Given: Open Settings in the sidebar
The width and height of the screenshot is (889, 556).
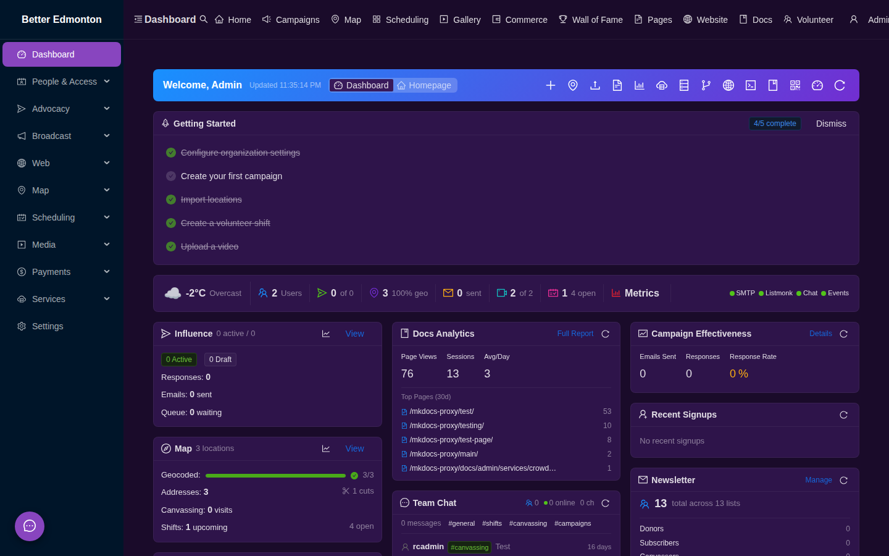Looking at the screenshot, I should pos(62,326).
